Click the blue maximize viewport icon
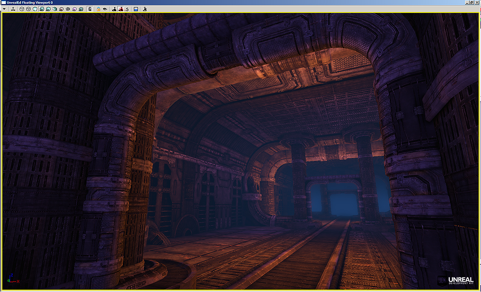The image size is (481, 292). 136,9
